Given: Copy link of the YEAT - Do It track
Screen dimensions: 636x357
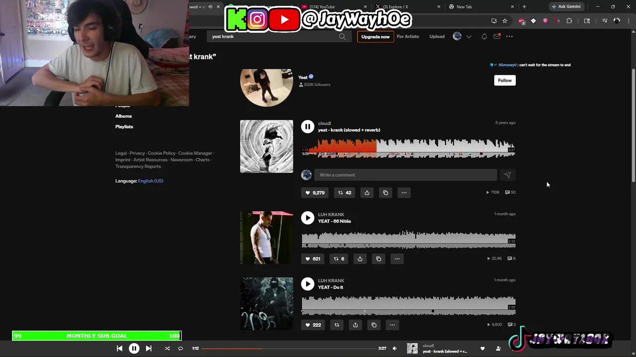Looking at the screenshot, I should tap(374, 325).
